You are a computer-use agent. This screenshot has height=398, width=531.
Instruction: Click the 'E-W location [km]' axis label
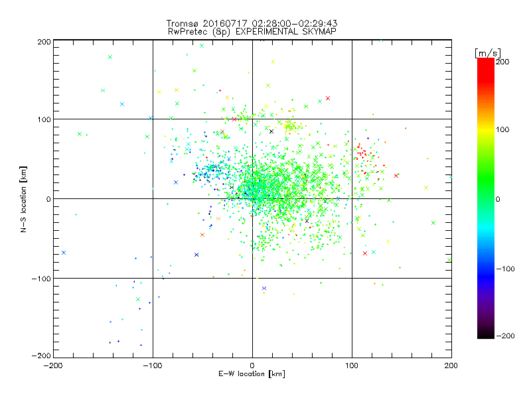click(252, 373)
